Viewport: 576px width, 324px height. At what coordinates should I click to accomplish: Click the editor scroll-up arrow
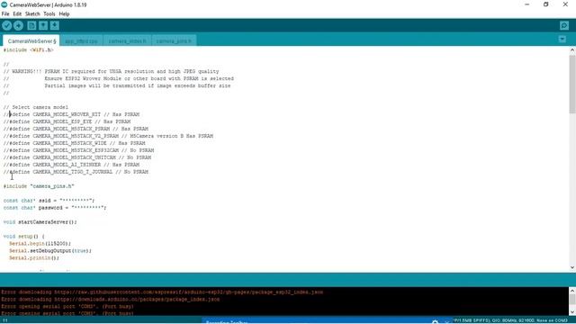(572, 50)
